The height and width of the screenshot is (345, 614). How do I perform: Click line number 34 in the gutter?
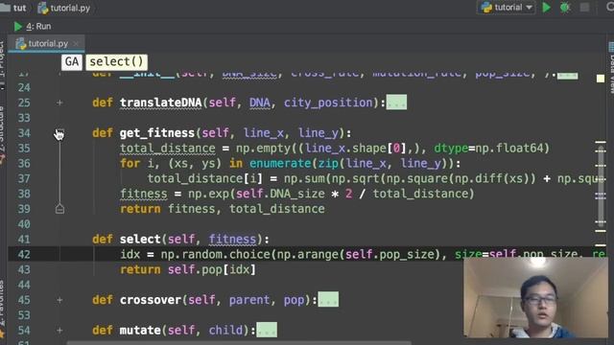(24, 133)
